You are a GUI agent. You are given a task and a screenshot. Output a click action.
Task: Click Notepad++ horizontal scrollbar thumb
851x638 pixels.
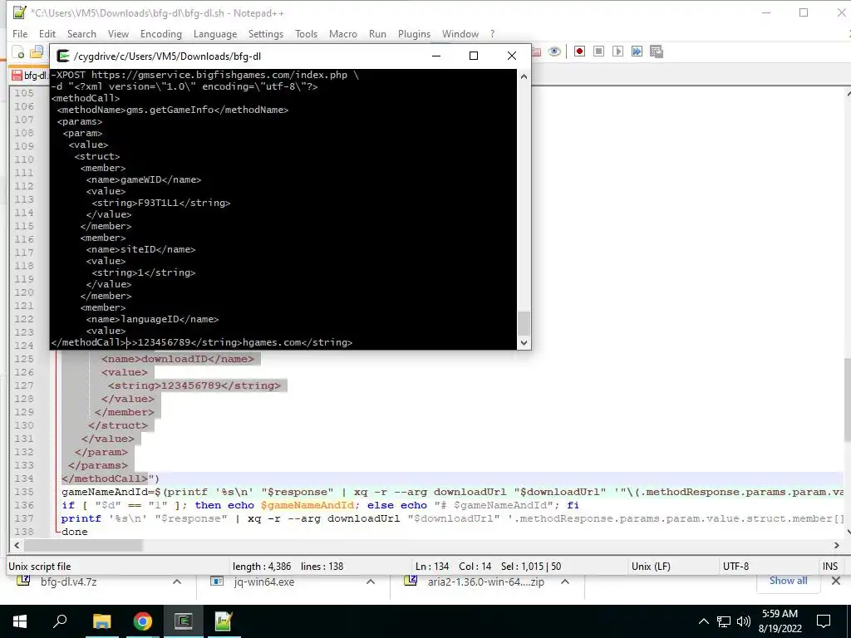(x=83, y=545)
